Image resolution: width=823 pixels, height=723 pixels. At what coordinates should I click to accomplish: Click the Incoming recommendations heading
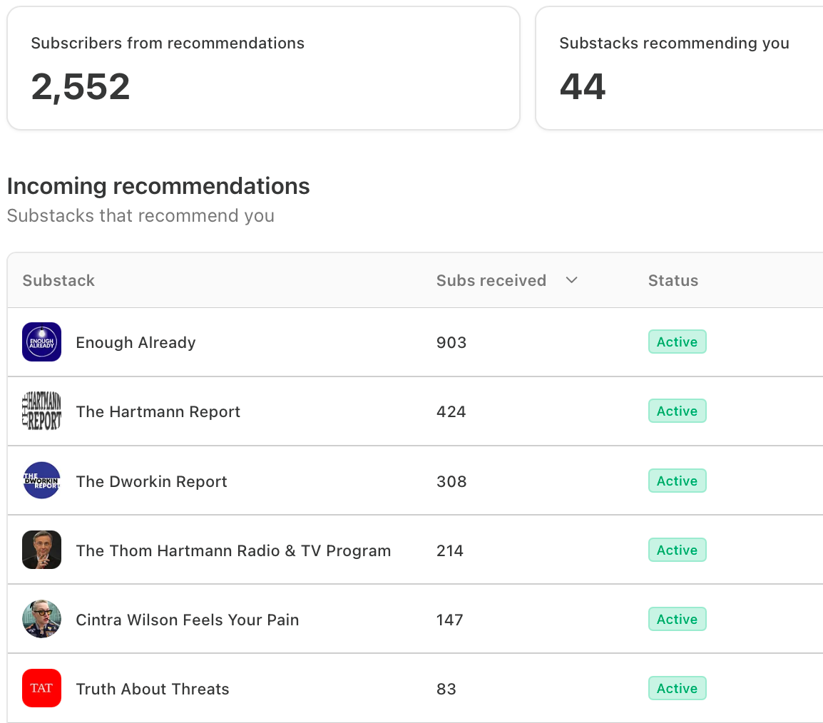click(158, 186)
